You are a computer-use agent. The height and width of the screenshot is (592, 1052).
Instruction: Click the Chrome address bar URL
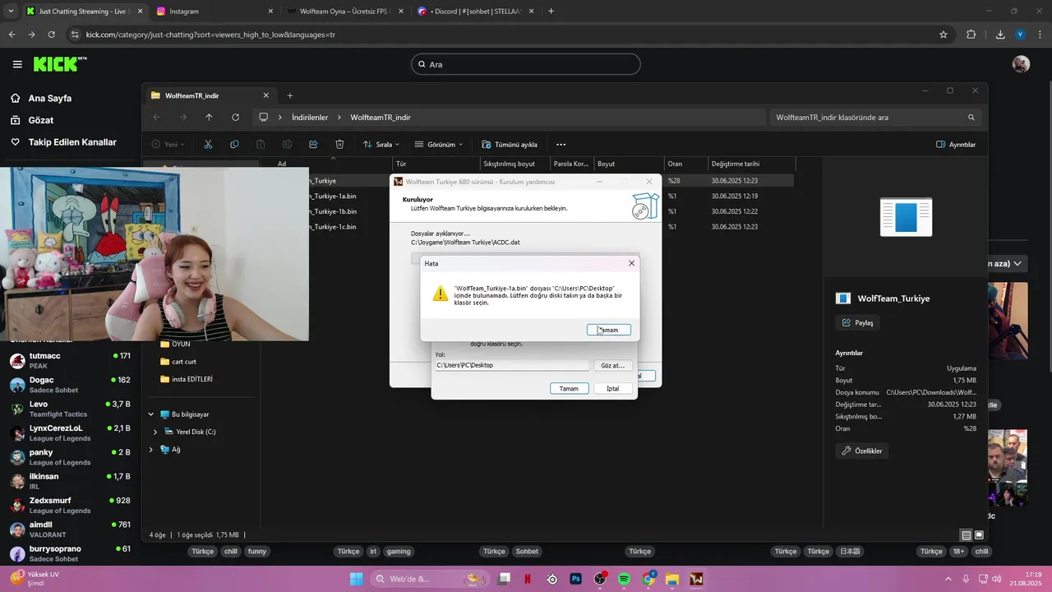click(x=210, y=35)
